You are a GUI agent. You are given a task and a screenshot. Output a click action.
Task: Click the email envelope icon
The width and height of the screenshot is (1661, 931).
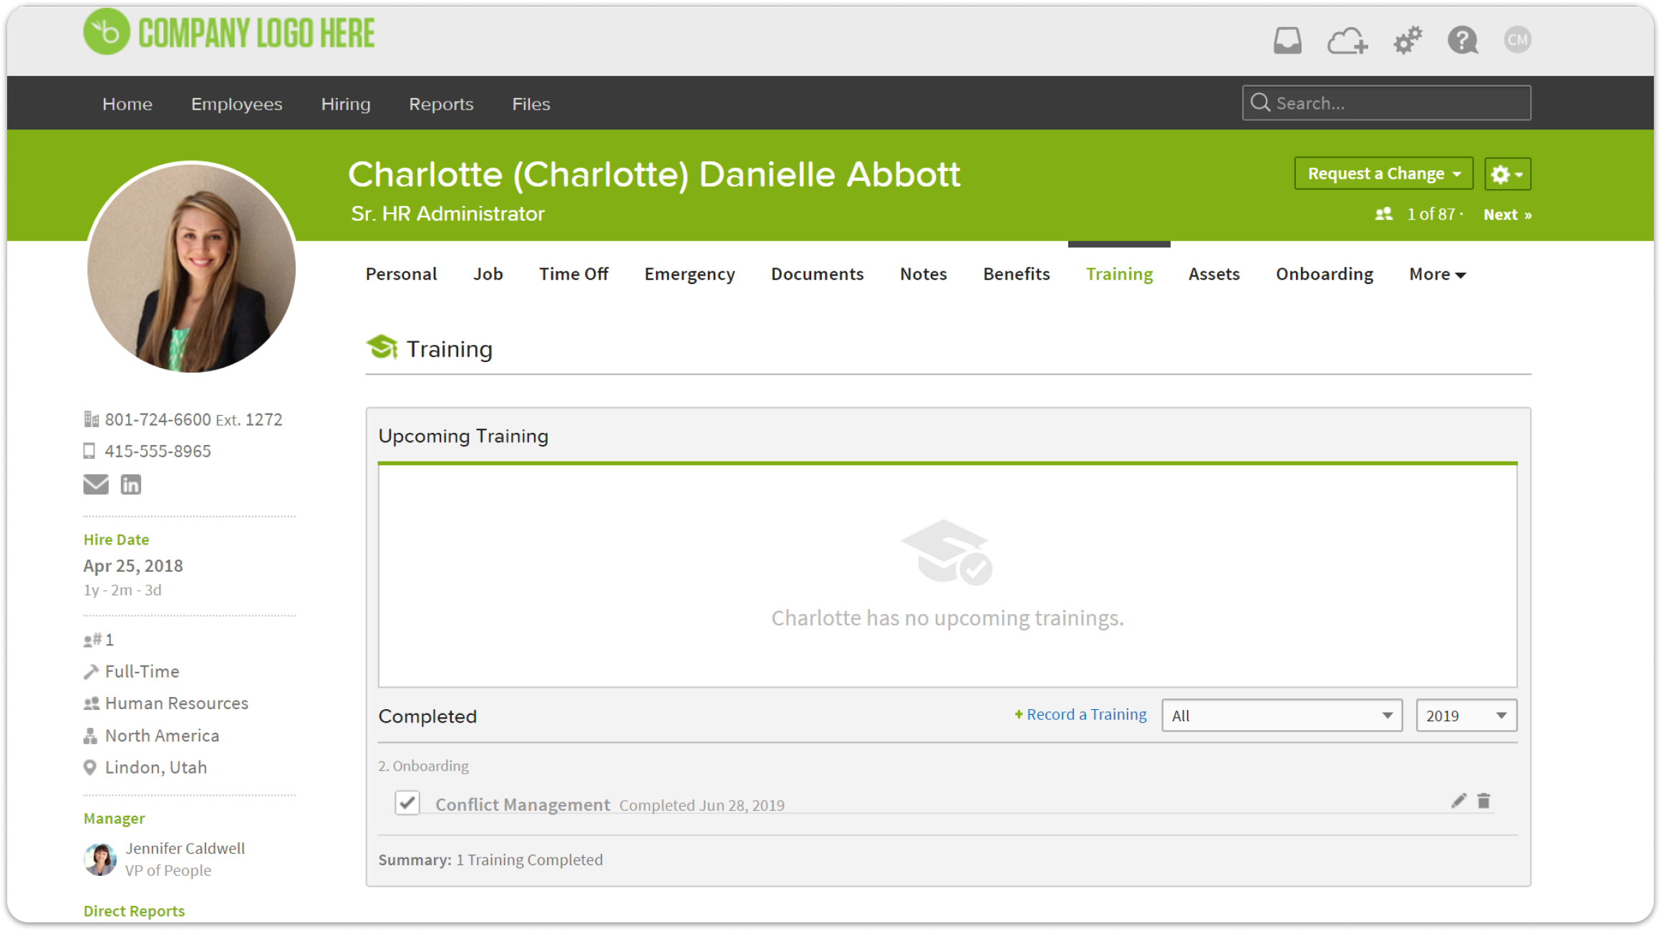[x=96, y=484]
